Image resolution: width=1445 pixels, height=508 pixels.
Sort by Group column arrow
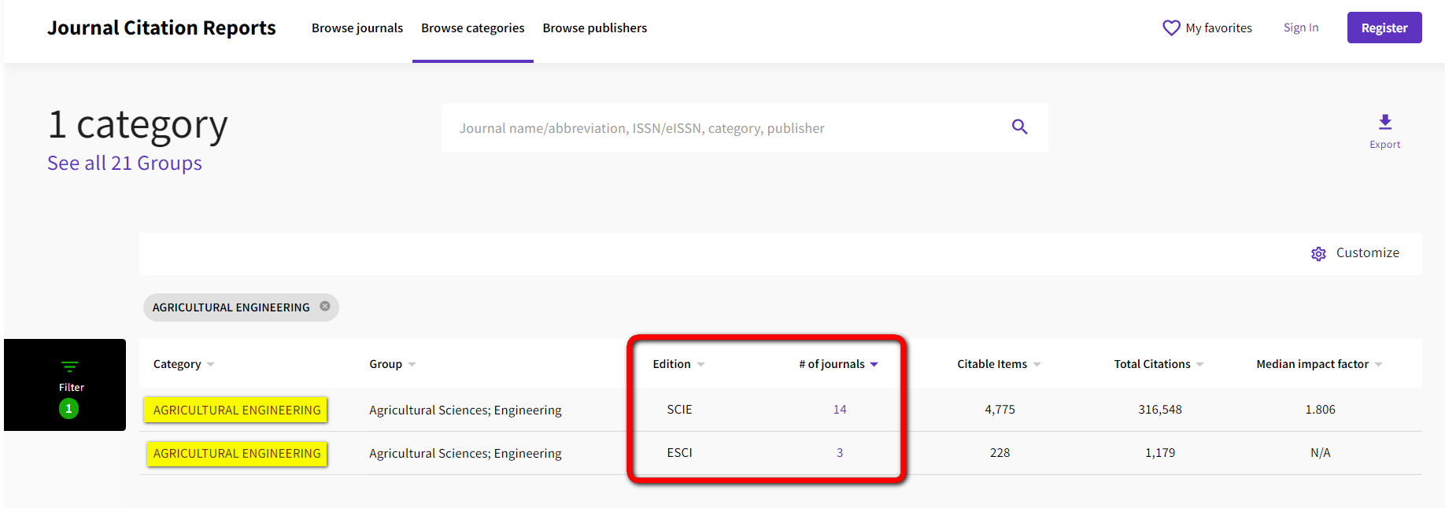[412, 364]
